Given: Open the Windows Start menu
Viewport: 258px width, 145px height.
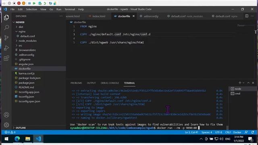Looking at the screenshot, I should pyautogui.click(x=6, y=139).
